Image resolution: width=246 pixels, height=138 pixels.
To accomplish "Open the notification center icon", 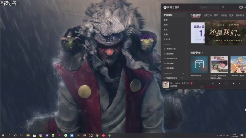I will pyautogui.click(x=242, y=135).
